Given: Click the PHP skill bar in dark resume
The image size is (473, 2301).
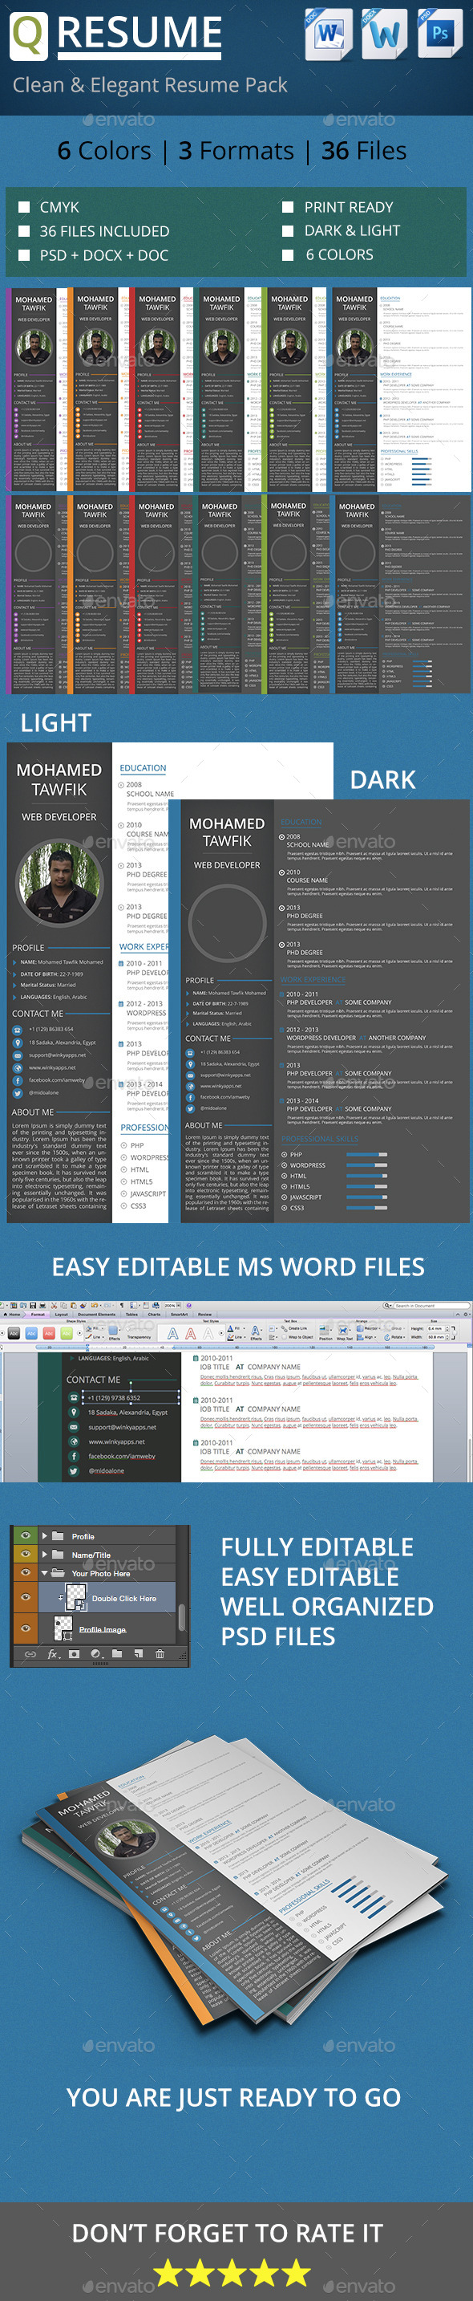Looking at the screenshot, I should (367, 1154).
